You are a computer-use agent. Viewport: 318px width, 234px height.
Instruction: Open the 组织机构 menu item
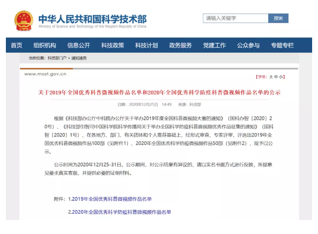pyautogui.click(x=45, y=45)
